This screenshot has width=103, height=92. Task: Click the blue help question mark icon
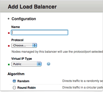[48, 64]
